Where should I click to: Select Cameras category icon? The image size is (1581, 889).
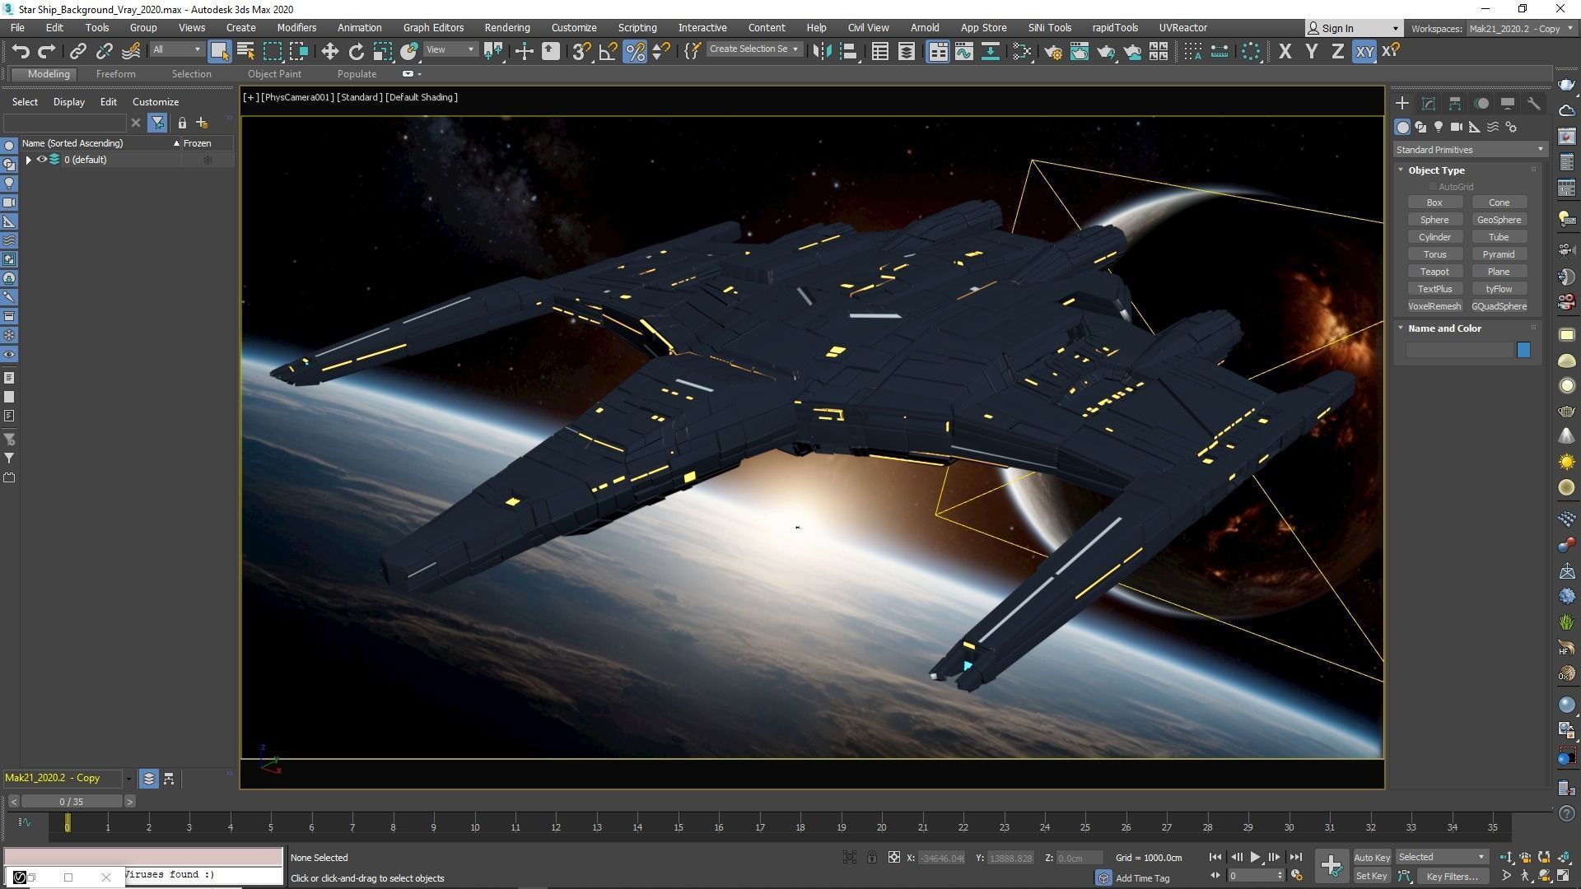1456,127
